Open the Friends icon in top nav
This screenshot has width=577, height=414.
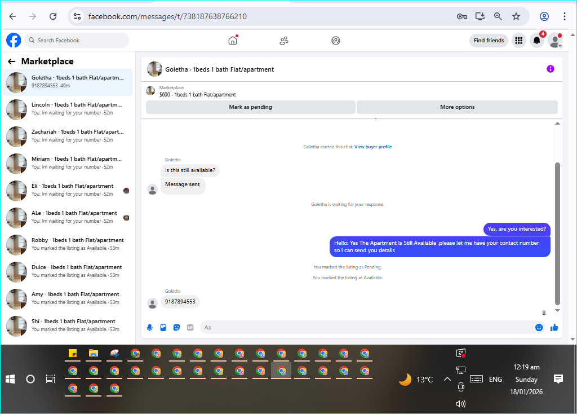pyautogui.click(x=284, y=41)
